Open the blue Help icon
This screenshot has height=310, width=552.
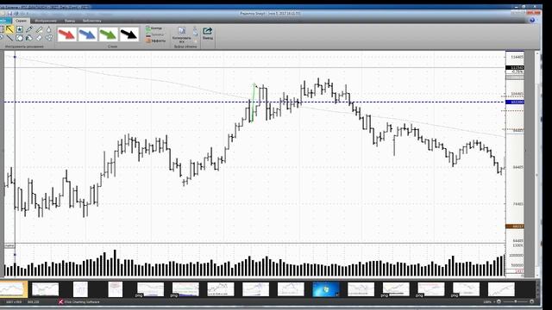point(532,21)
